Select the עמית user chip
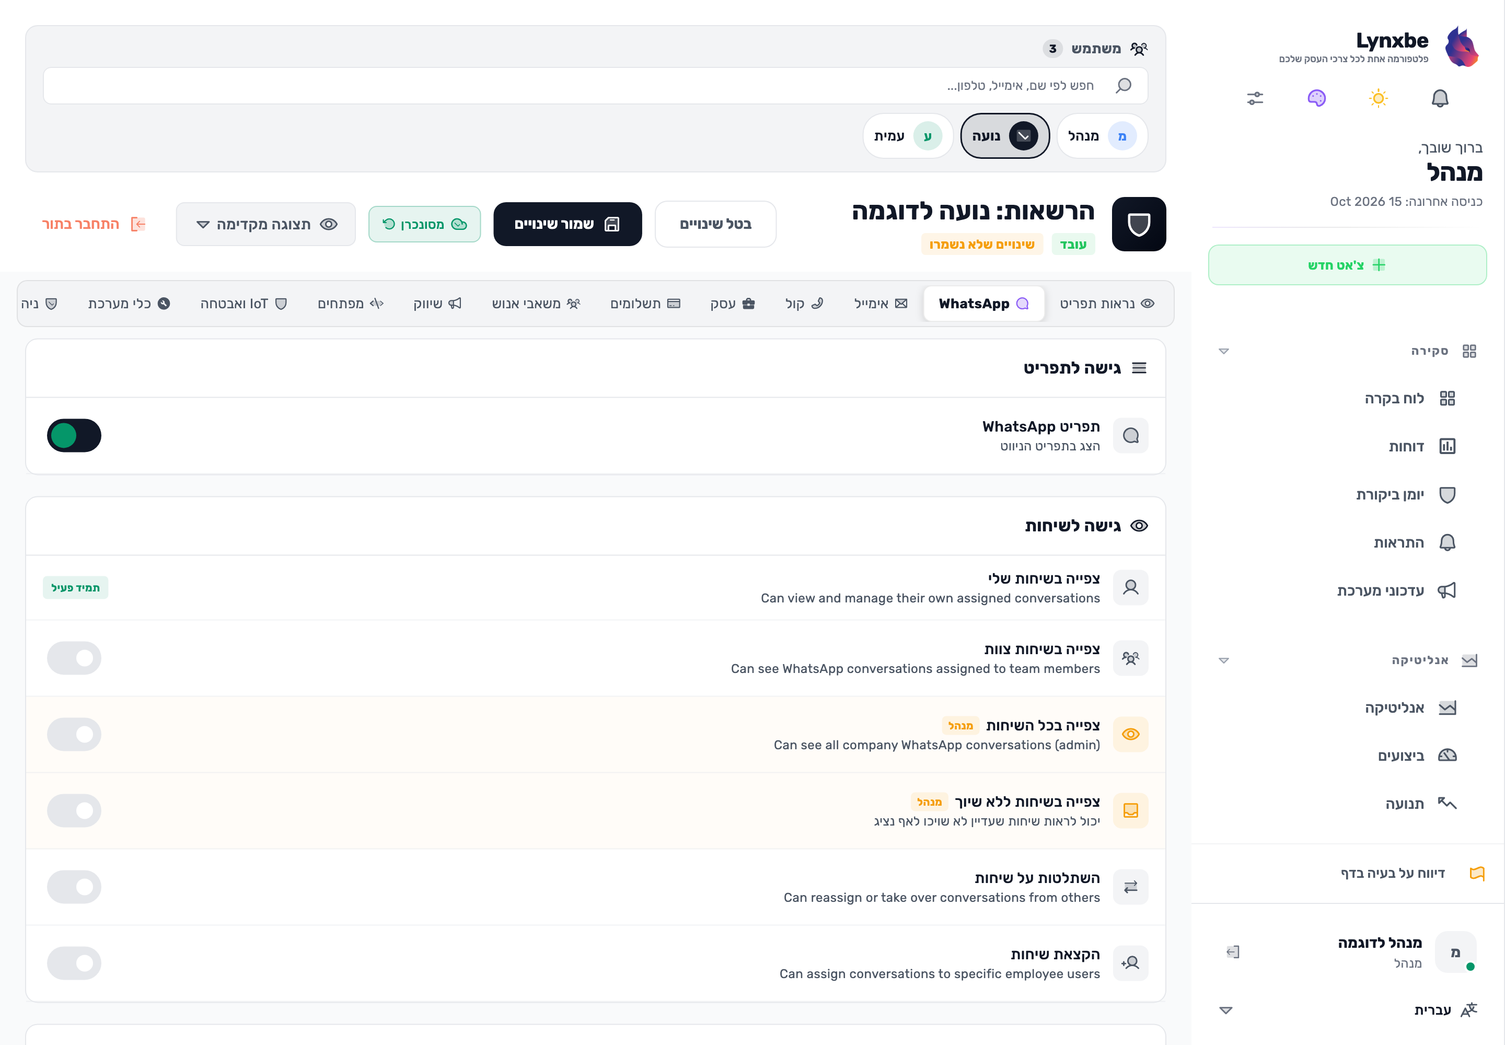 point(908,136)
